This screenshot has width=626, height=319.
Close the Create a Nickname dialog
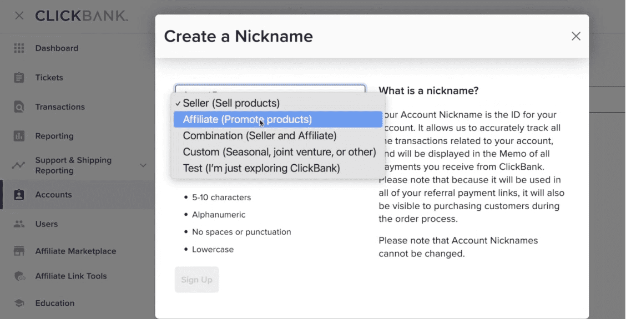pyautogui.click(x=575, y=36)
